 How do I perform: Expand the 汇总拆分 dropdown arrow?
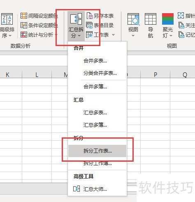(x=79, y=36)
